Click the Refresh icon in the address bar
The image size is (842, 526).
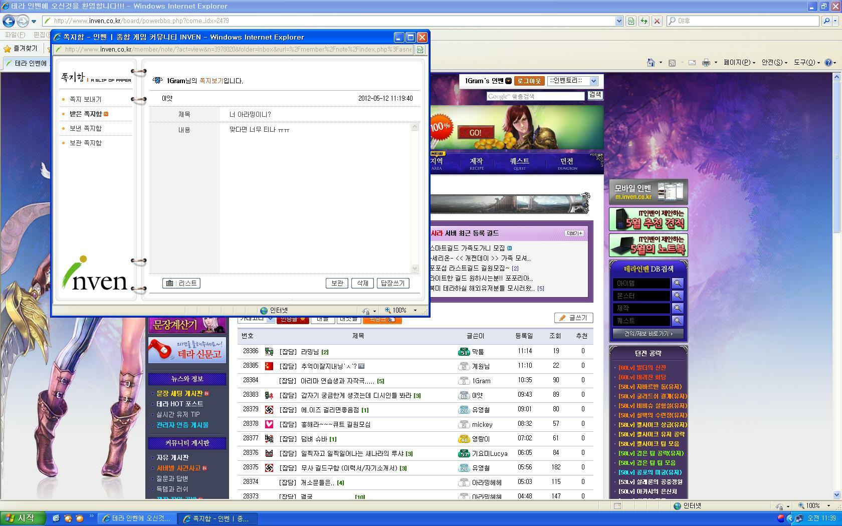coord(644,21)
